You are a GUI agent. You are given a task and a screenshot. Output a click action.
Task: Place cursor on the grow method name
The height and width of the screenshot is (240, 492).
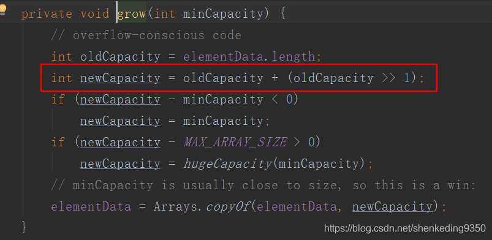click(x=132, y=14)
